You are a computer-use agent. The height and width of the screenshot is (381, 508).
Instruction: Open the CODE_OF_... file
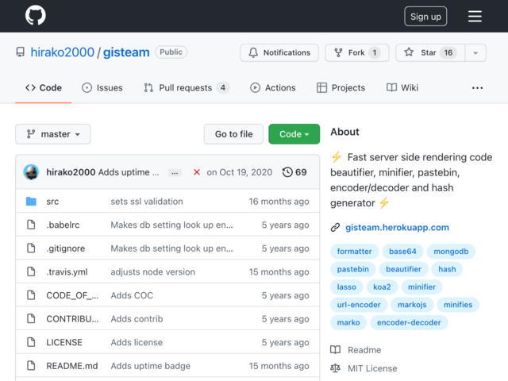pos(72,295)
